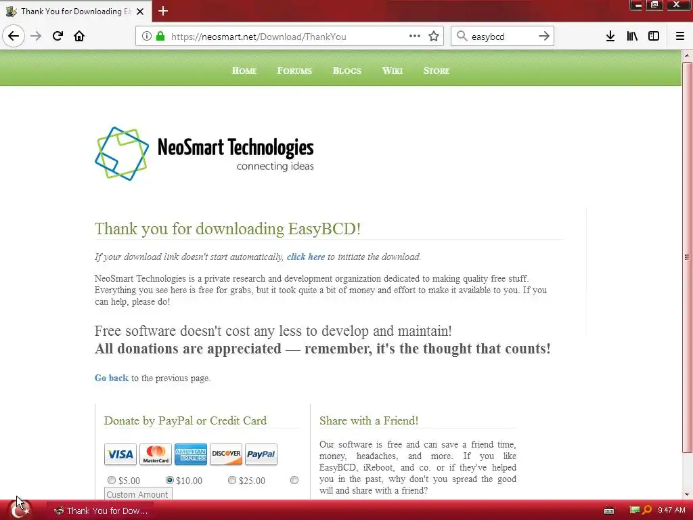This screenshot has height=520, width=693.
Task: Open the on-screen keyboard tray icon
Action: 609,511
